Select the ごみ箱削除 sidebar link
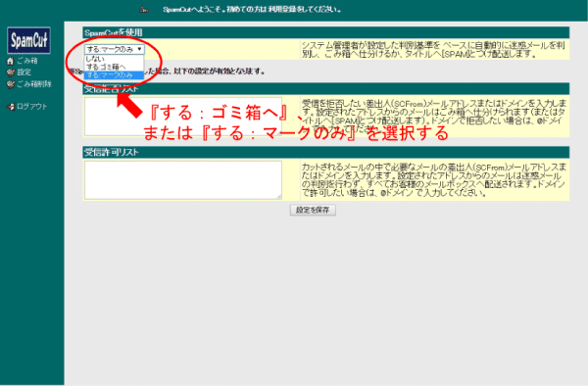Image resolution: width=588 pixels, height=386 pixels. (33, 84)
